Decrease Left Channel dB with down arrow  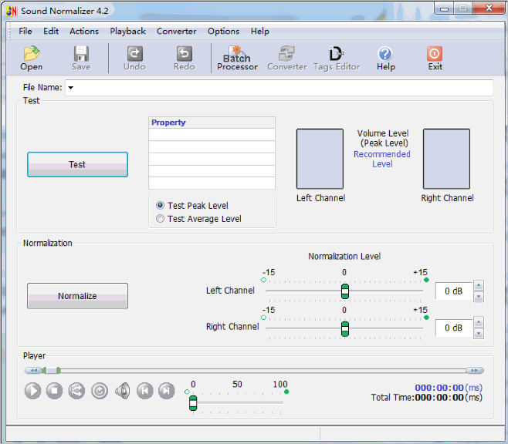click(x=479, y=297)
